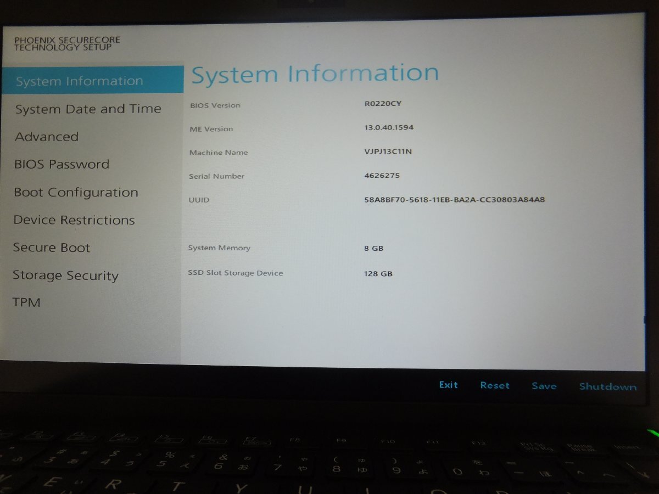Click the Phoenix SecureCore Technology Setup title

pyautogui.click(x=67, y=44)
